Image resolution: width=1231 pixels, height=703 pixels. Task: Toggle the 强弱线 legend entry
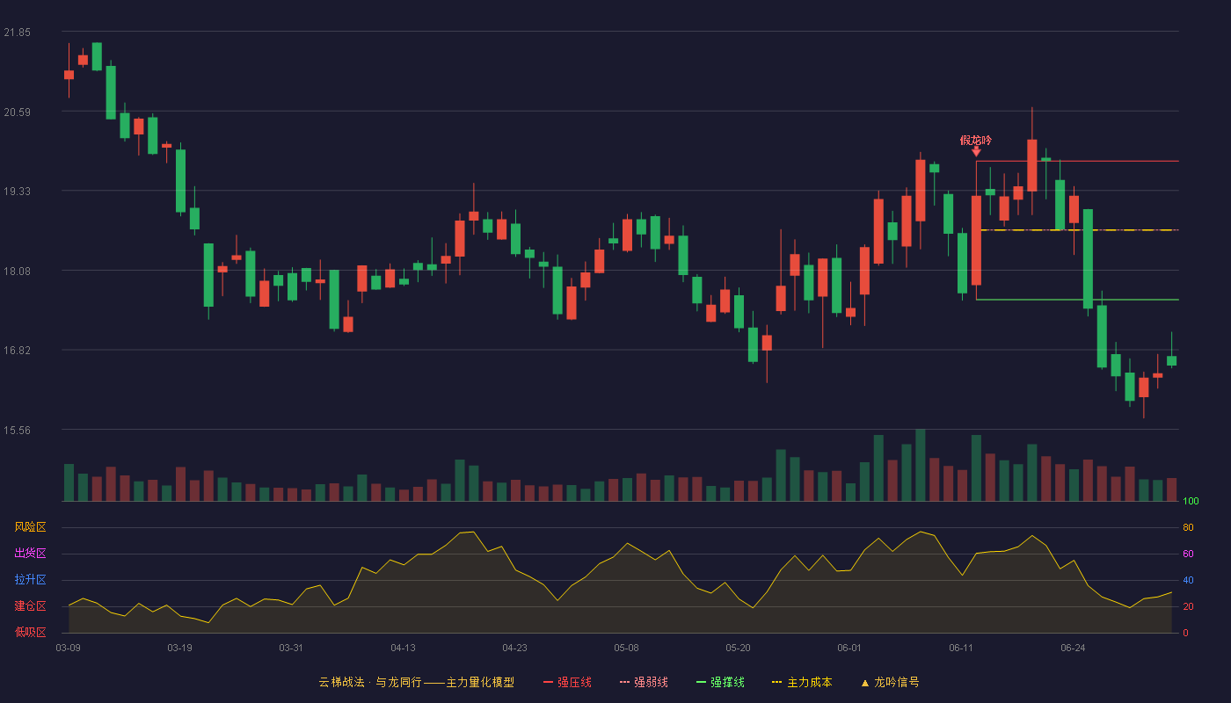pyautogui.click(x=644, y=682)
